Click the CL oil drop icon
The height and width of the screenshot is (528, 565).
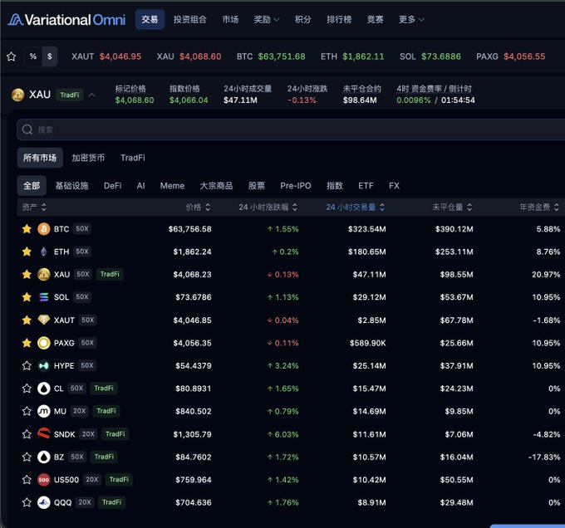[x=43, y=389]
